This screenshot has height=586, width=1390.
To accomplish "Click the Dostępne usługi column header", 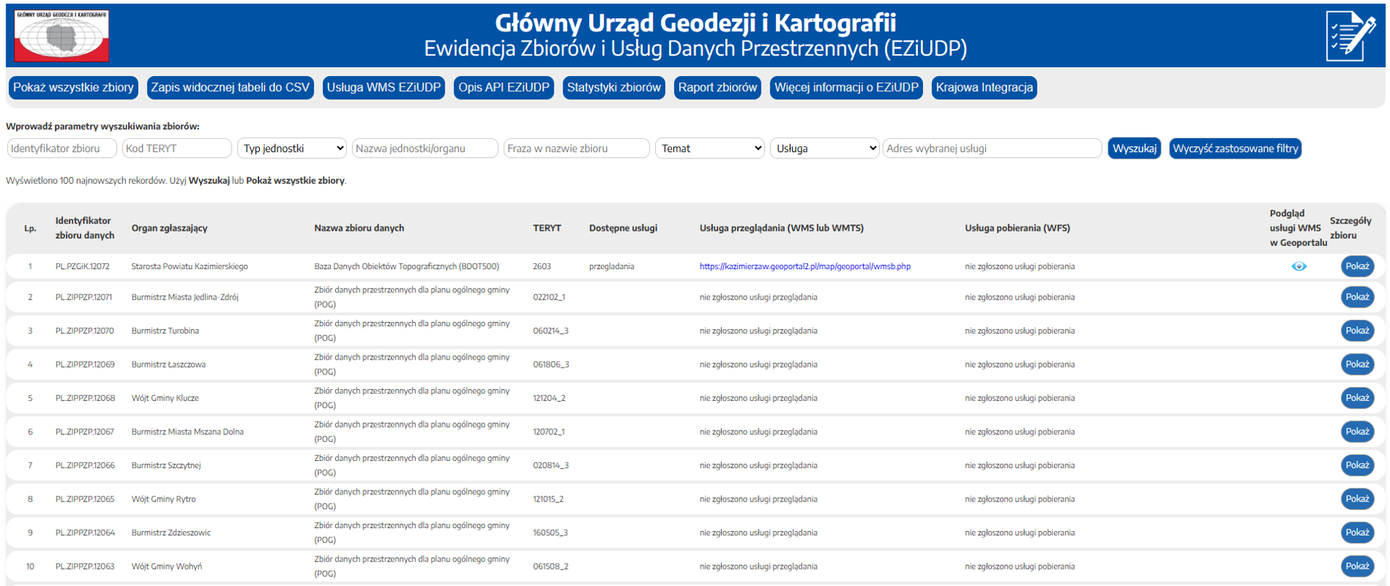I will click(x=623, y=228).
